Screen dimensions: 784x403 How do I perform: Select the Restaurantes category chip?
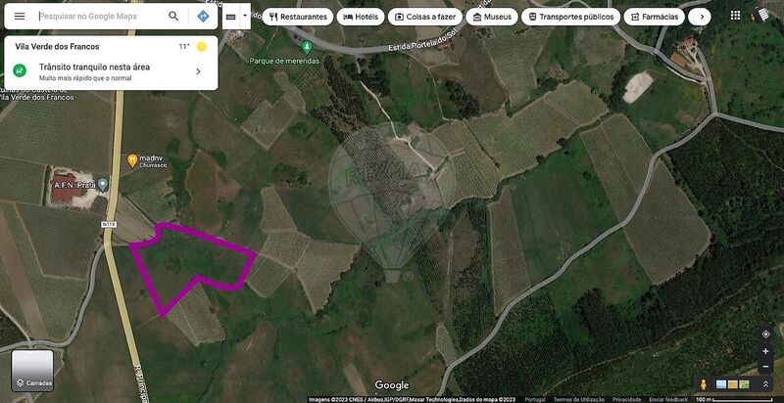tap(298, 17)
